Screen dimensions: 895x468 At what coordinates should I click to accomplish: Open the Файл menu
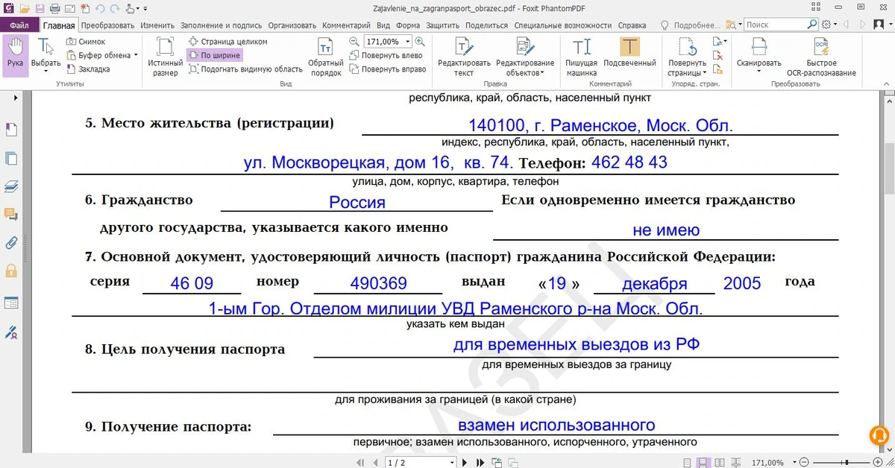pyautogui.click(x=19, y=25)
